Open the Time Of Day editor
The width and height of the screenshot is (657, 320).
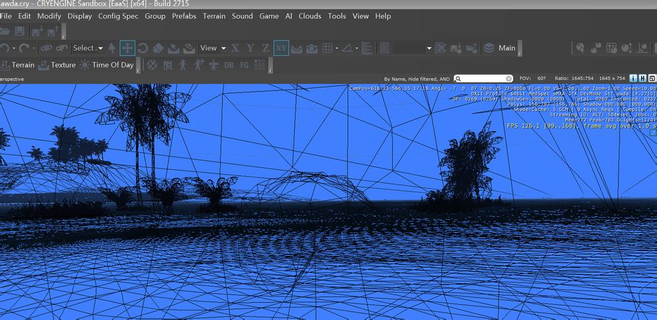(106, 65)
